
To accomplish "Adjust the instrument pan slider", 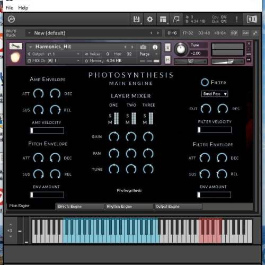I will 191,61.
